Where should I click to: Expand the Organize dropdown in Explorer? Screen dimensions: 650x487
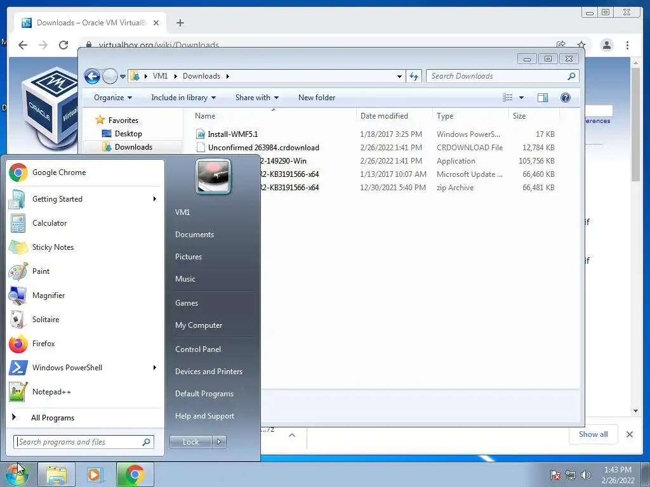coord(113,98)
